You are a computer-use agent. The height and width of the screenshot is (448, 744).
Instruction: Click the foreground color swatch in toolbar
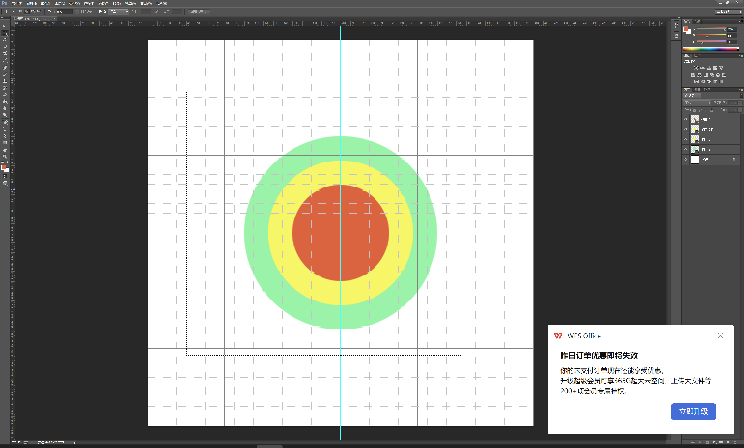[x=4, y=167]
